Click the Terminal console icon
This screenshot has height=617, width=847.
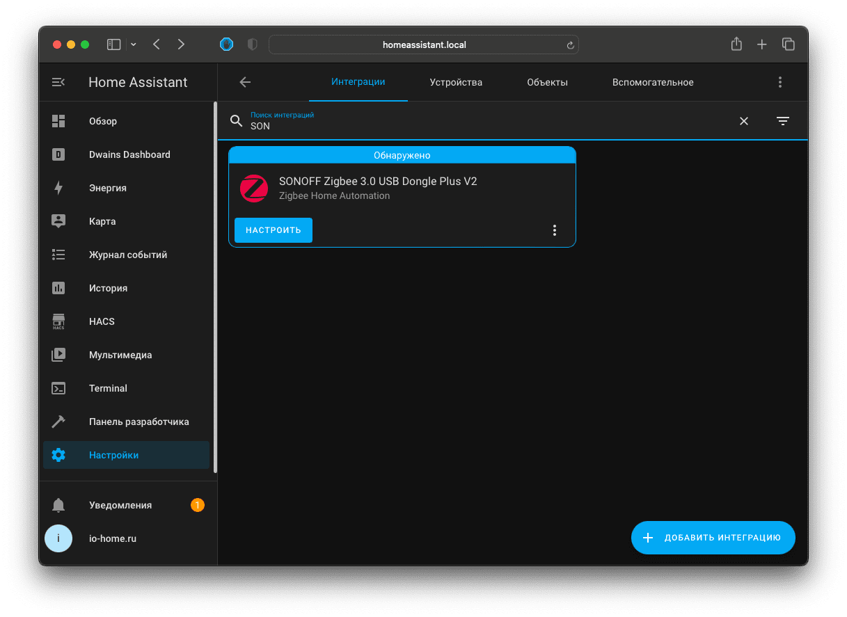click(58, 388)
